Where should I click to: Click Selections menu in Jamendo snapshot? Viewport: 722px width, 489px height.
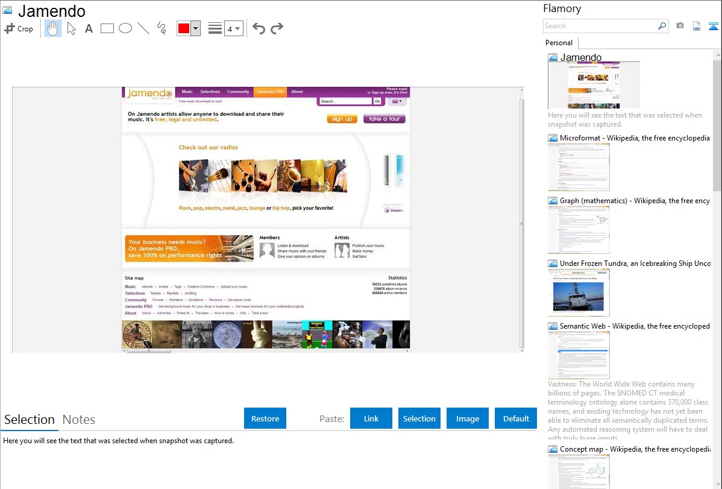tap(210, 92)
